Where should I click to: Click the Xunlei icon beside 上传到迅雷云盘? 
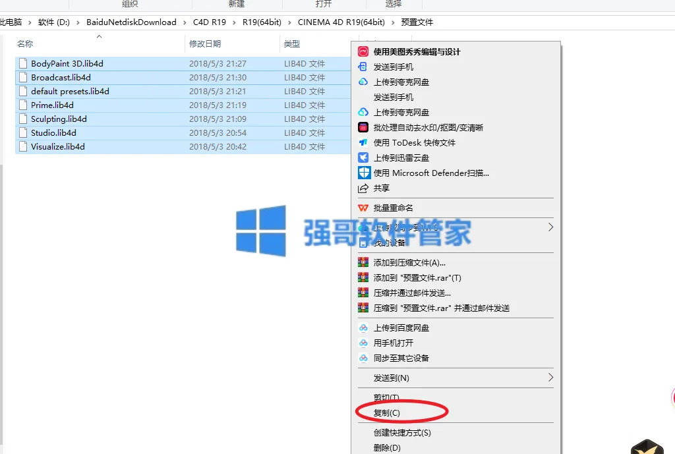tap(363, 157)
